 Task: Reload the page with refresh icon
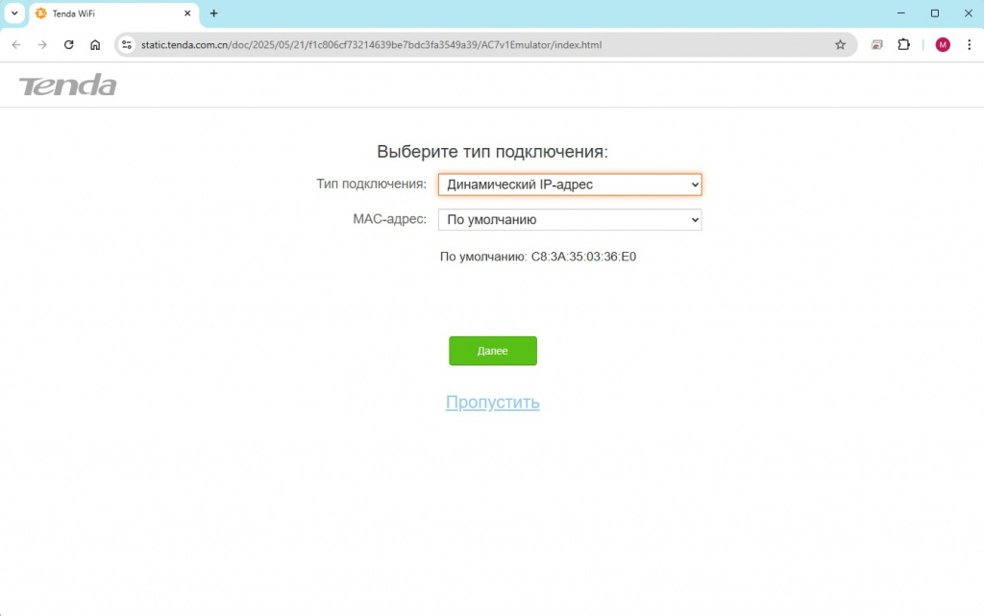coord(69,44)
